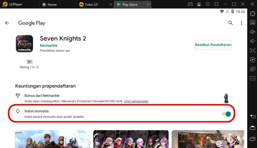
Task: Close the Play Store tab
Action: 148,4
